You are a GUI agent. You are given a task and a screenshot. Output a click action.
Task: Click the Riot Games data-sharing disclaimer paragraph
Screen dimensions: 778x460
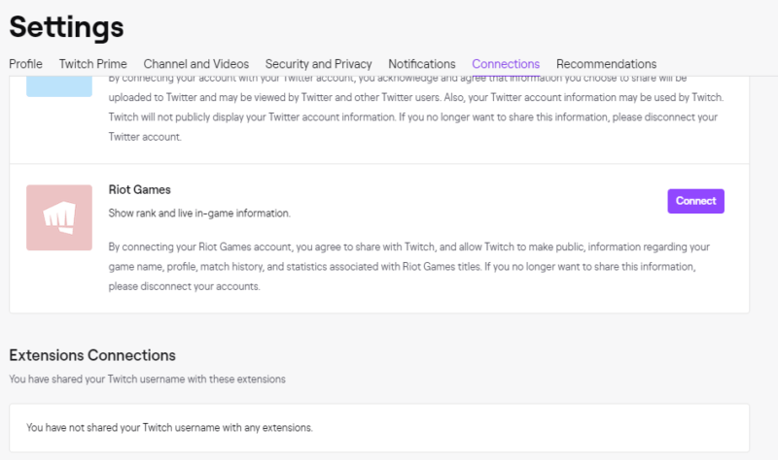point(408,267)
